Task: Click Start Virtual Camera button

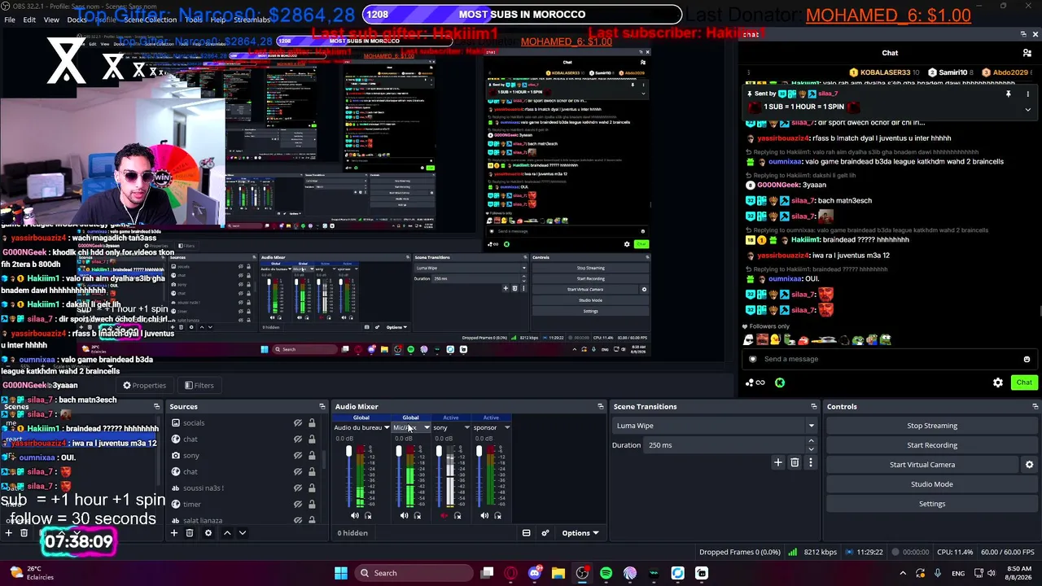Action: (x=922, y=465)
